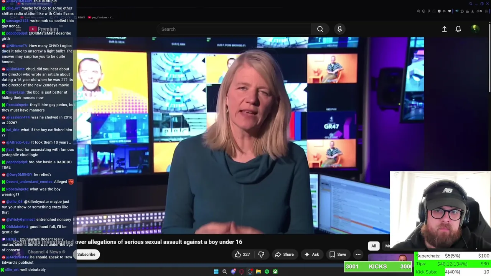The image size is (491, 276).
Task: Open the ad blocker shield icon
Action: pyautogui.click(x=439, y=11)
